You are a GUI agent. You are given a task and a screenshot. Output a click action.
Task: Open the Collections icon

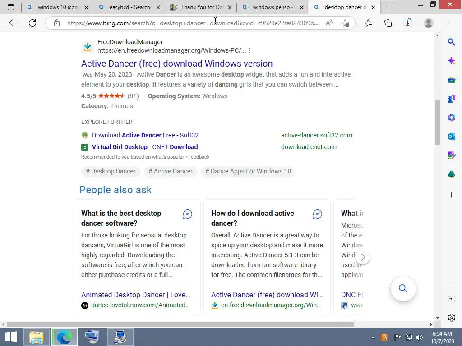point(388,23)
